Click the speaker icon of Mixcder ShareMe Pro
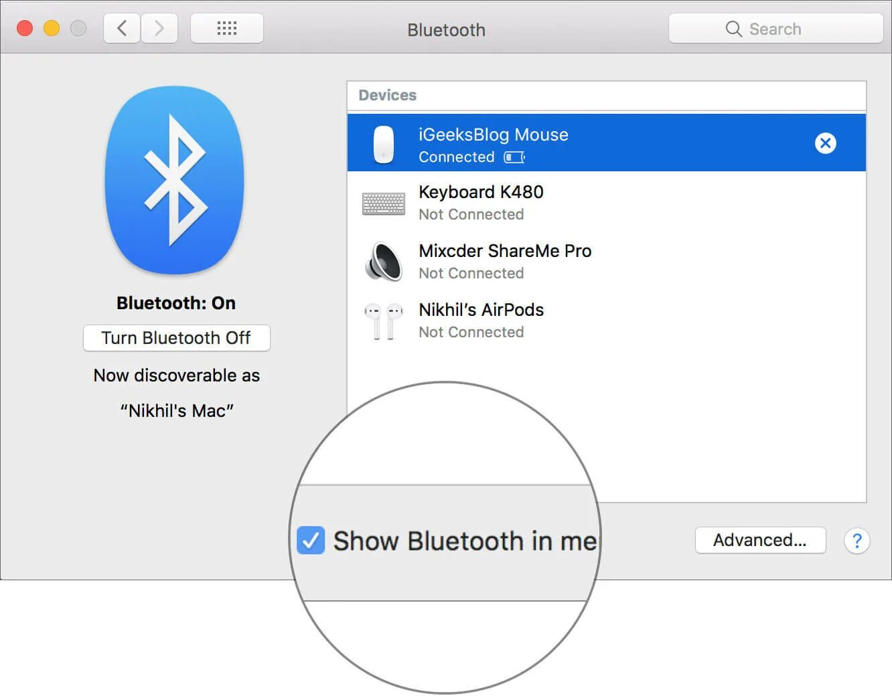 point(384,262)
